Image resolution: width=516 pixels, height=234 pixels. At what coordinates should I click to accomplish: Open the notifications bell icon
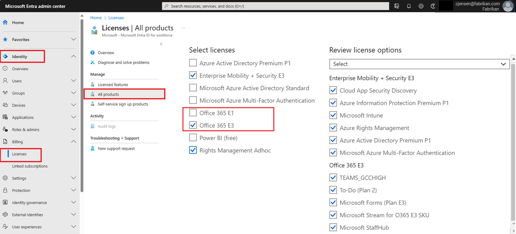[409, 6]
